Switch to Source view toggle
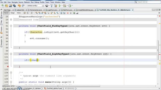 point(6,13)
